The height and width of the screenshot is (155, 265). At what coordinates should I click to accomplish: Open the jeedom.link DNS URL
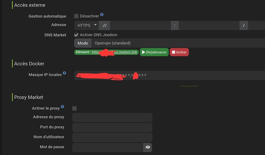(114, 52)
